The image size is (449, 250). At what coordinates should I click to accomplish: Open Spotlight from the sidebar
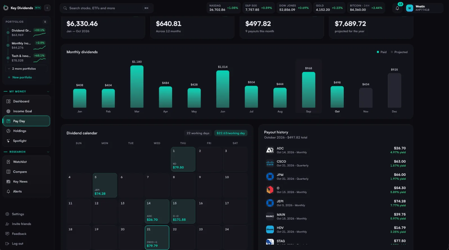point(26,141)
